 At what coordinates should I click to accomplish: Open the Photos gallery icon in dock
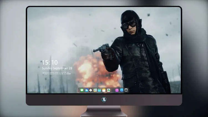click(108, 90)
